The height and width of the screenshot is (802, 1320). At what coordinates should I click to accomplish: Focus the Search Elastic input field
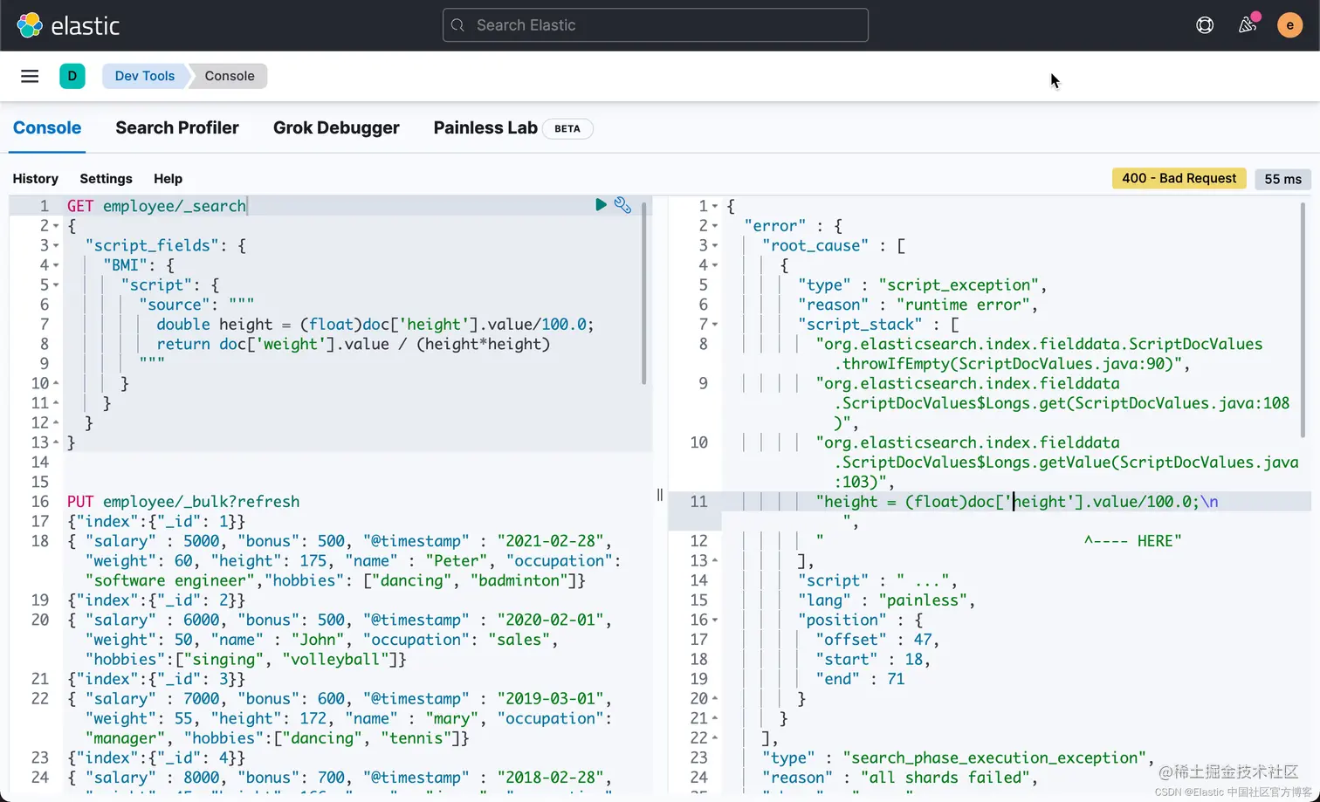coord(656,25)
